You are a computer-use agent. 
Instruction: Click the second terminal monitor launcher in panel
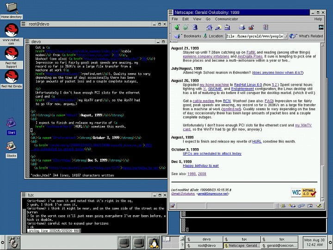(x=139, y=243)
